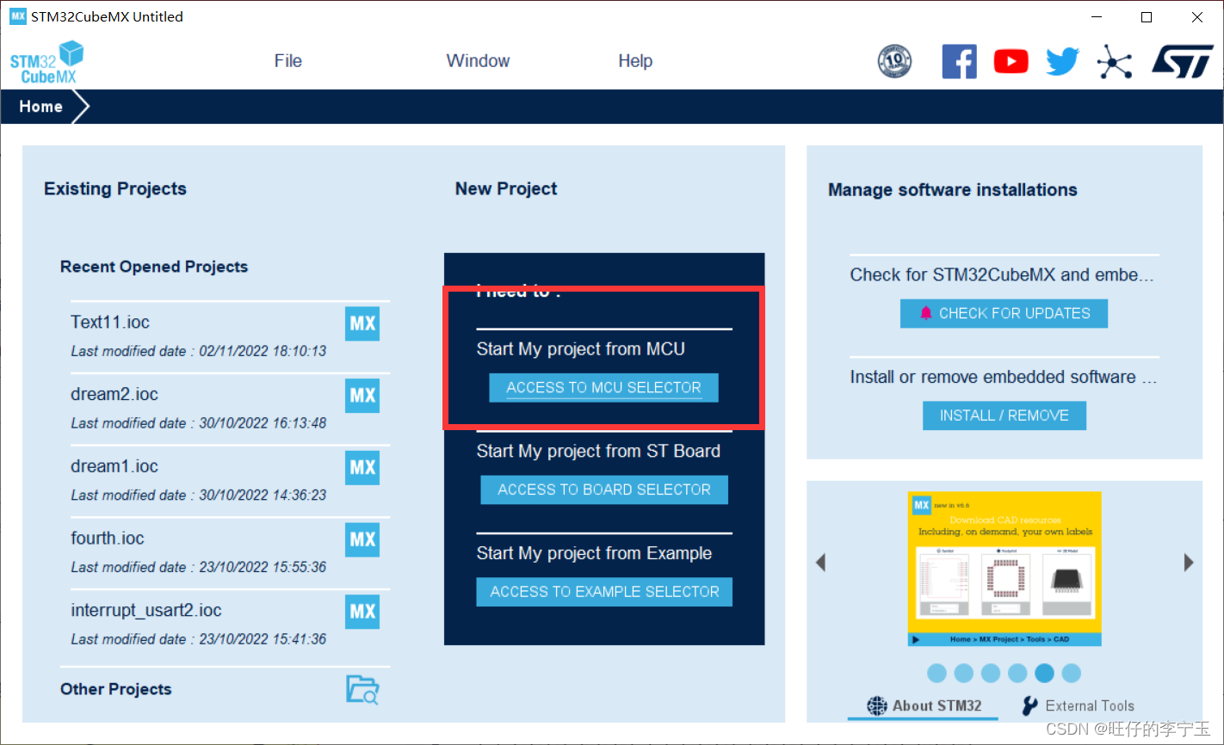This screenshot has height=745, width=1224.
Task: Select the second carousel dot
Action: pos(964,673)
